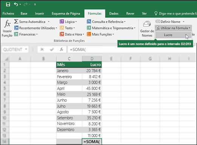Click the Mês header cell
The height and width of the screenshot is (145, 197).
tap(69, 65)
